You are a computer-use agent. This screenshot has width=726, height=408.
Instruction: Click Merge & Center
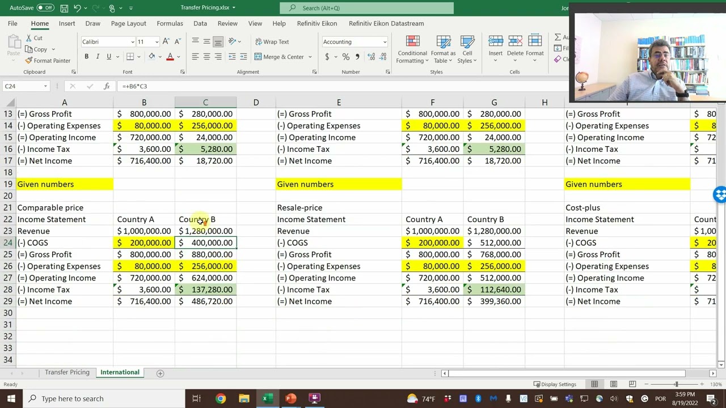[x=279, y=57]
